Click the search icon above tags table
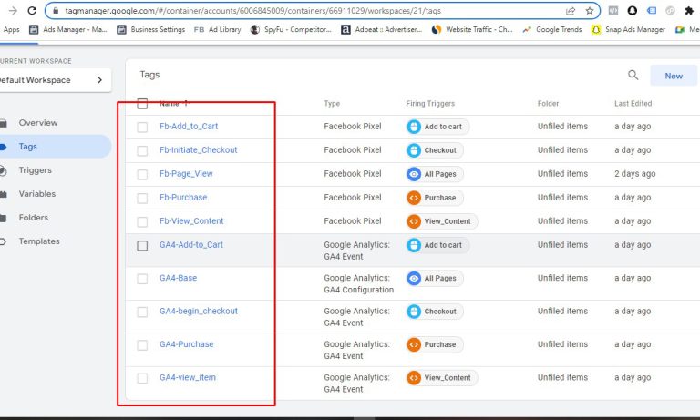The image size is (700, 420). (633, 76)
